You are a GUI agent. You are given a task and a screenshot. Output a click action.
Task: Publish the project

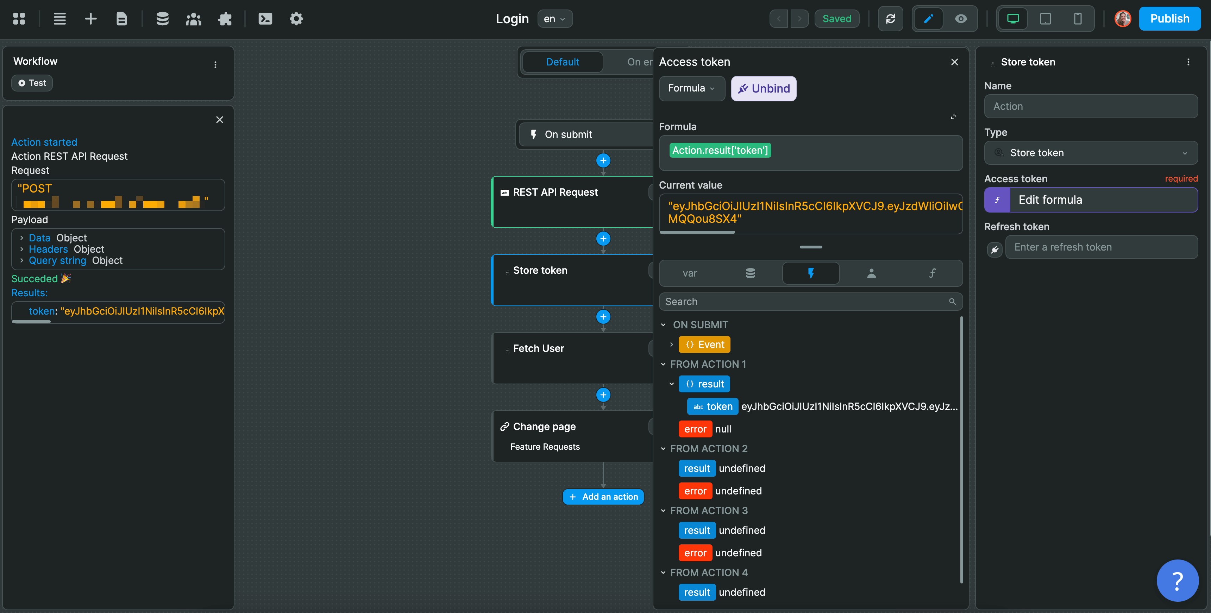[x=1170, y=18]
